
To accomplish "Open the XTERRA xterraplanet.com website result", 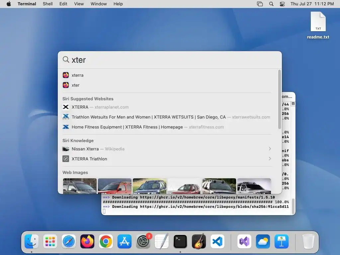I will [x=167, y=107].
